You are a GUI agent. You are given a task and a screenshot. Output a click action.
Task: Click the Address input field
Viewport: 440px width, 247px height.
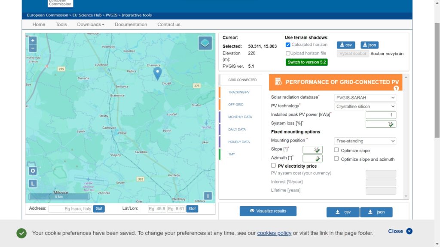click(70, 209)
